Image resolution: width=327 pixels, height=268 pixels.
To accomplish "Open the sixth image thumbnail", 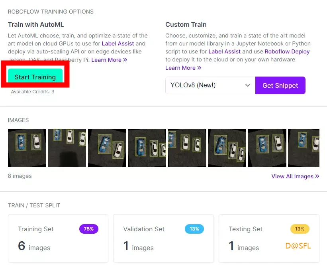I will coord(227,148).
